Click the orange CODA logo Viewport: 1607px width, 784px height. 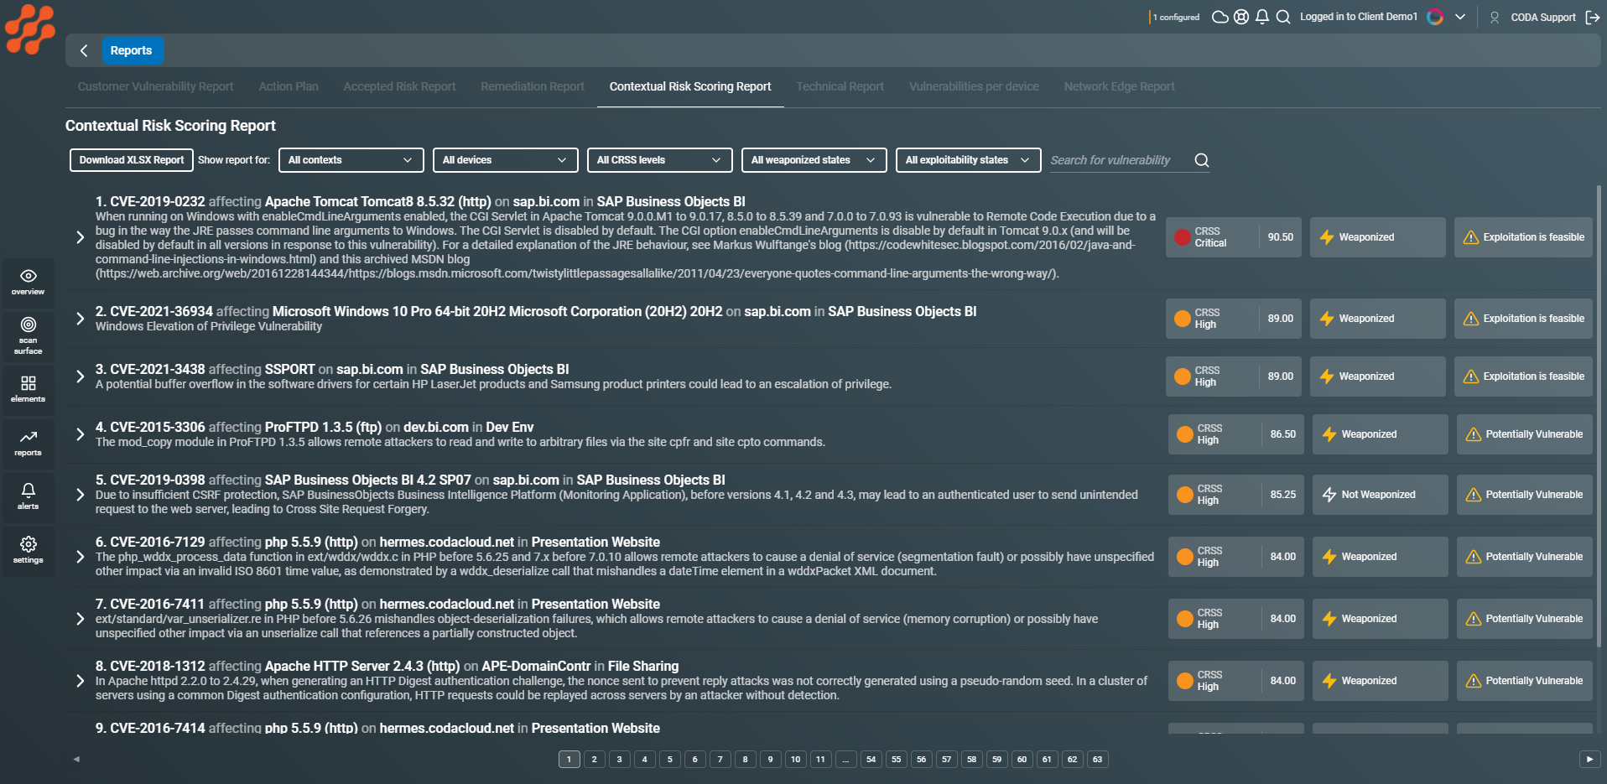30,29
